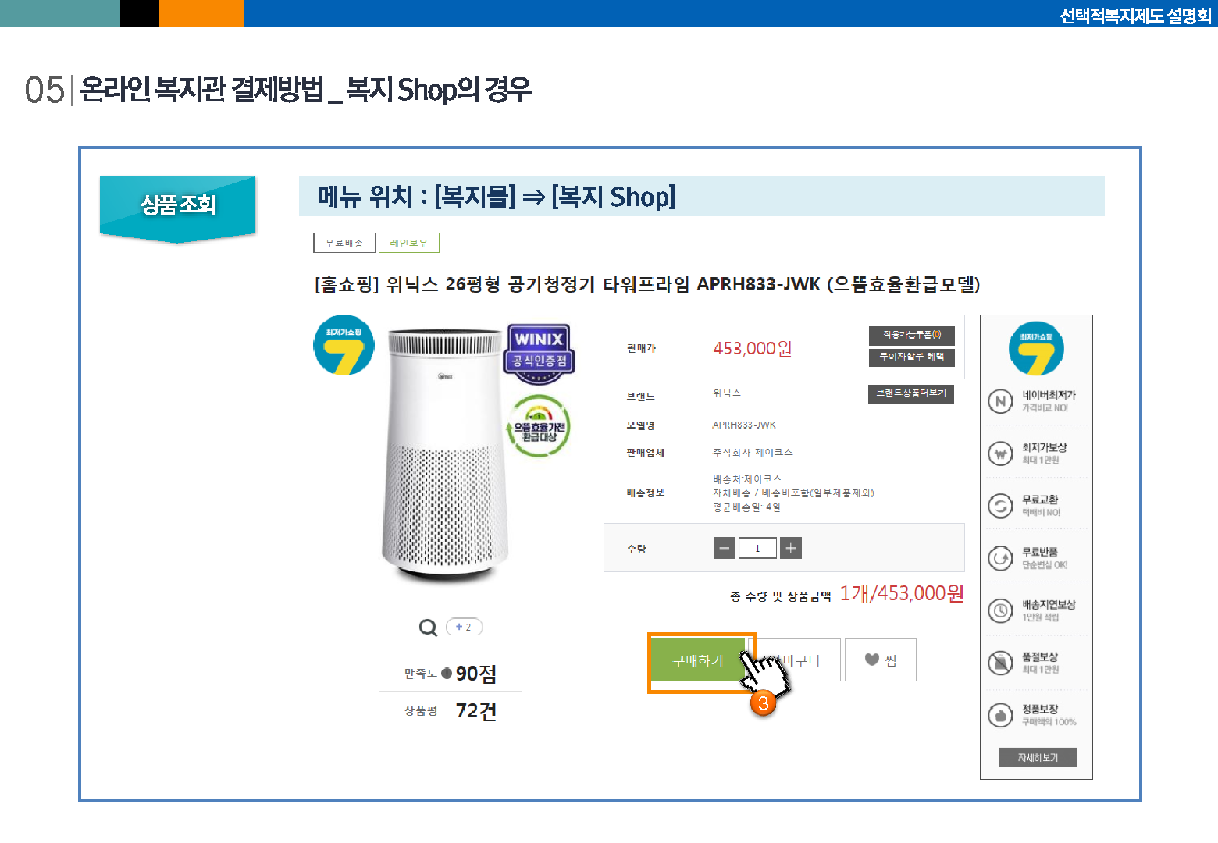Click total amount 1개/453,000원
The image size is (1218, 843).
(x=902, y=593)
